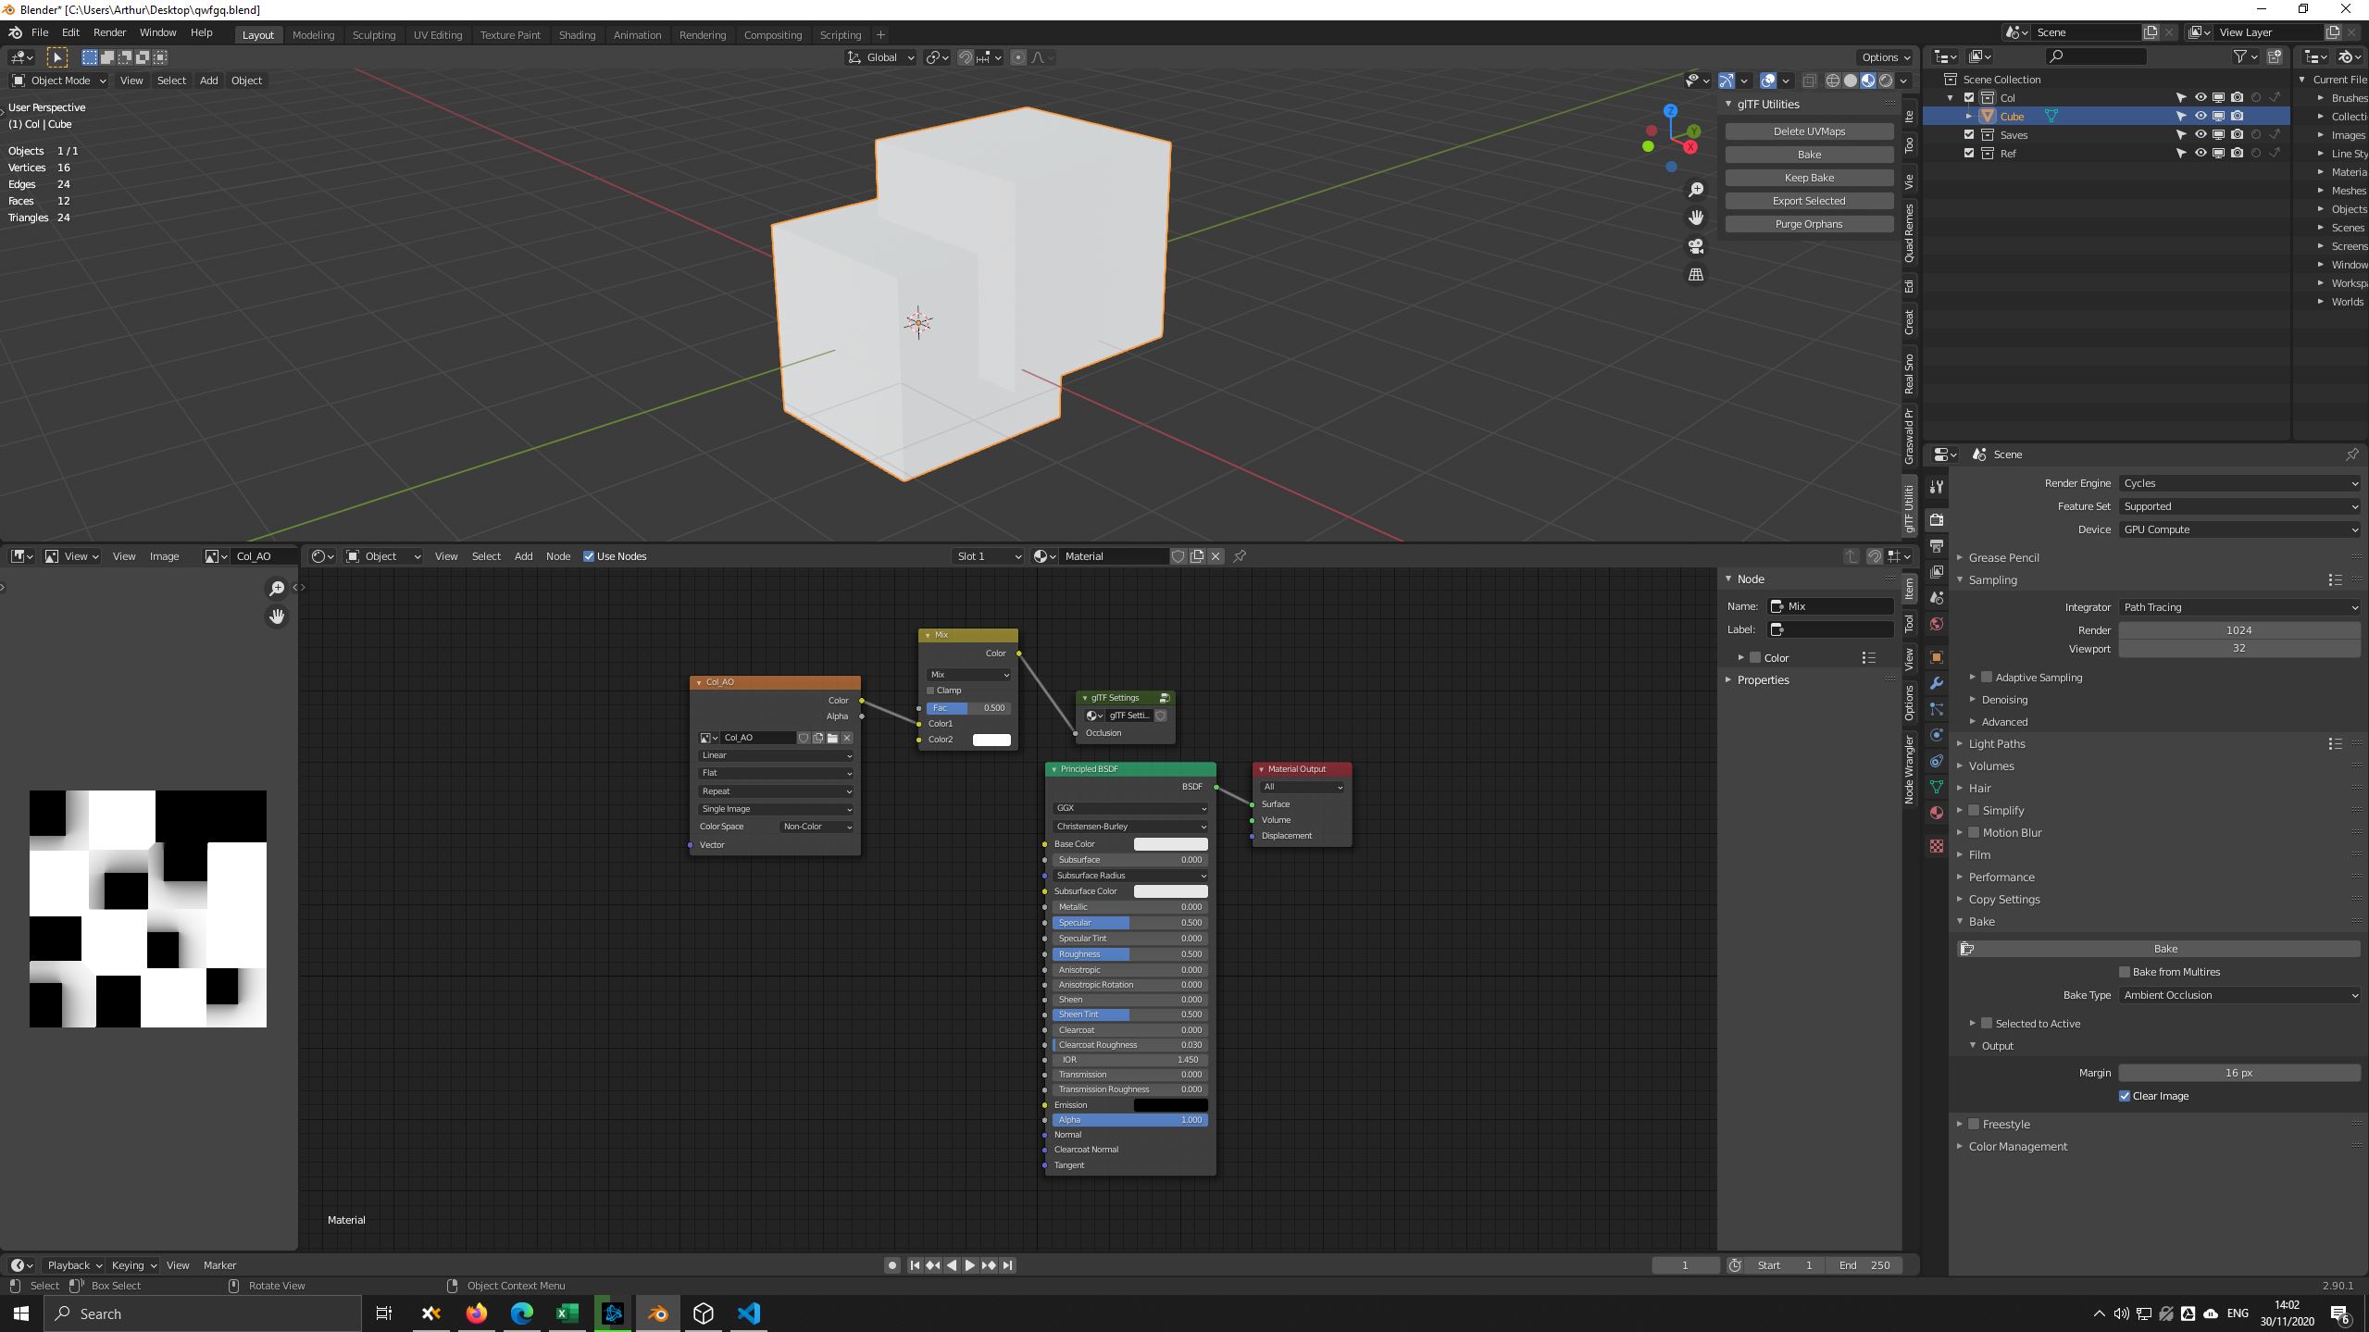Image resolution: width=2369 pixels, height=1332 pixels.
Task: Open folder icon in Col_AO node
Action: point(832,738)
